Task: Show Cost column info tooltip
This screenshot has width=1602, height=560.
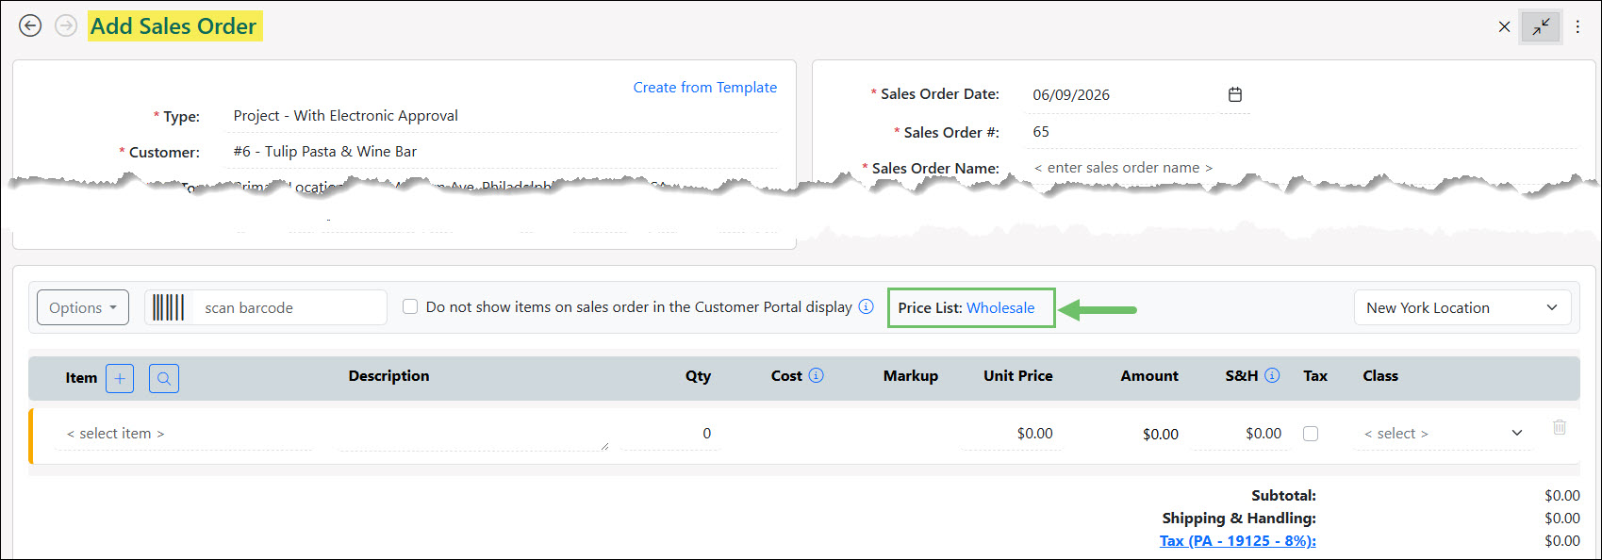Action: (817, 375)
